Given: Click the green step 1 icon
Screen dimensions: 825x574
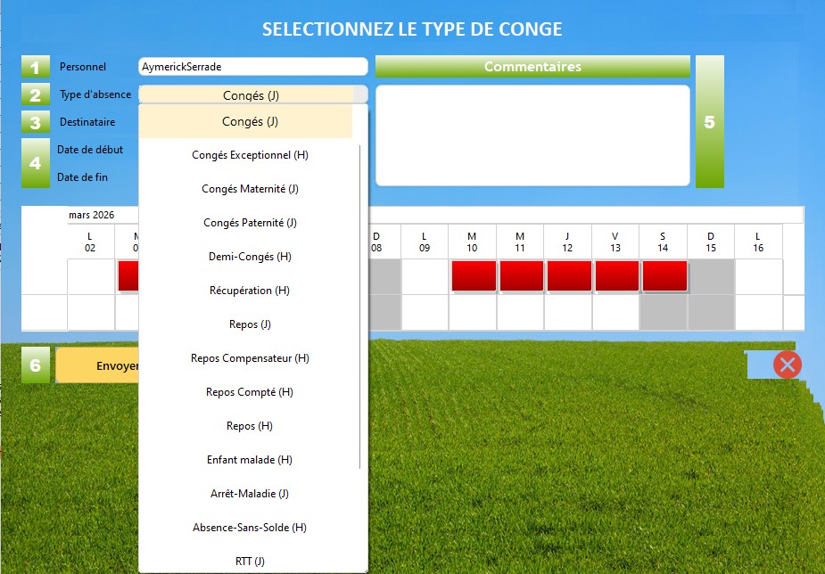Looking at the screenshot, I should coord(36,68).
